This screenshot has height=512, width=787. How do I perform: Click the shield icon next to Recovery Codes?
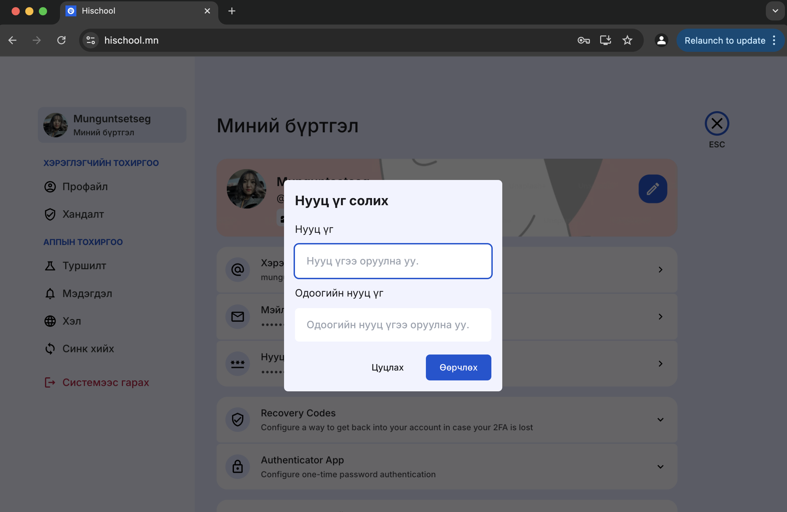click(238, 420)
